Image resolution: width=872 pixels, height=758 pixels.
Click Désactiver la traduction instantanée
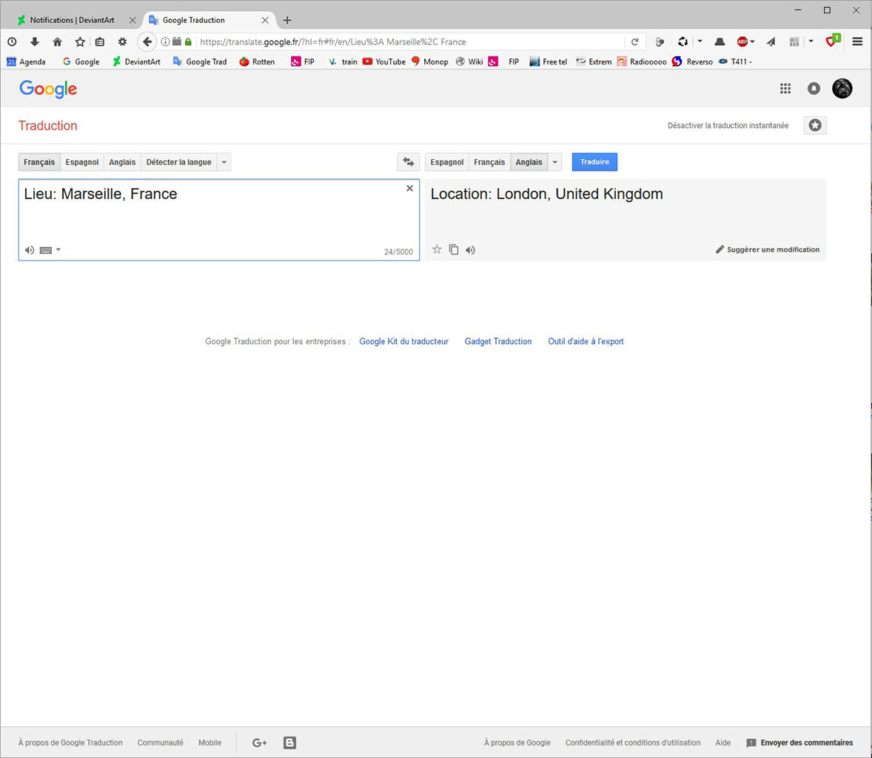click(x=728, y=126)
